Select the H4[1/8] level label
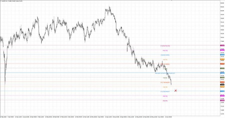The image size is (225, 118). (165, 87)
